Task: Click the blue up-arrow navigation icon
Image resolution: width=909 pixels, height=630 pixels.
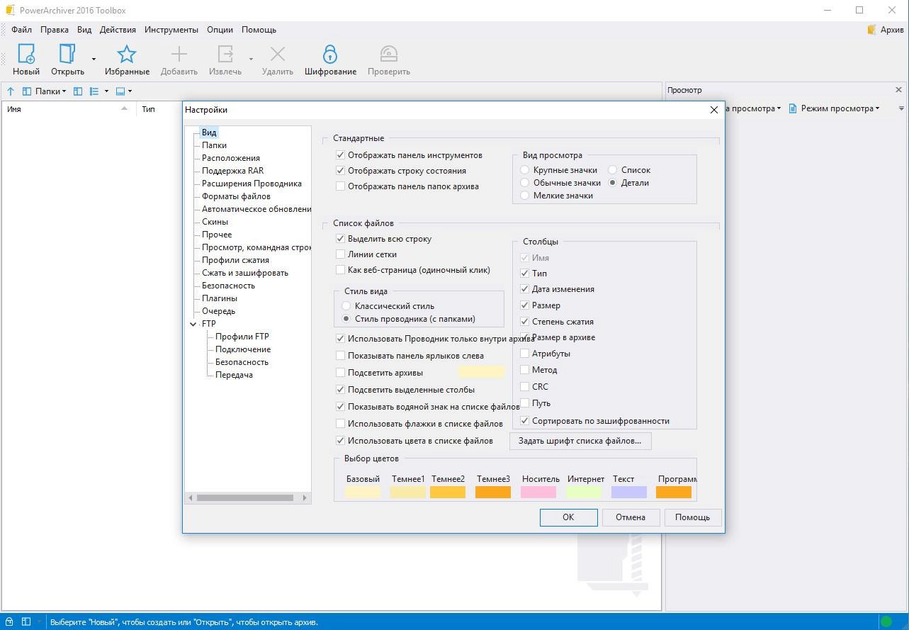Action: point(11,91)
